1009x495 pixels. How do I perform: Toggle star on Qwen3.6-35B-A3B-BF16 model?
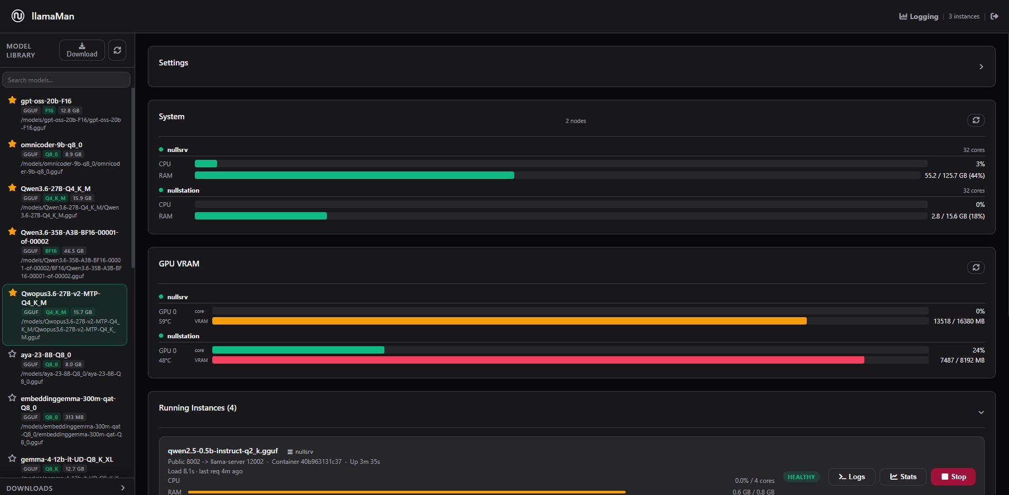[12, 232]
